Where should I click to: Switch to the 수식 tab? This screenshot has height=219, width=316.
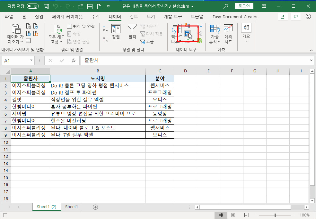tap(95, 17)
